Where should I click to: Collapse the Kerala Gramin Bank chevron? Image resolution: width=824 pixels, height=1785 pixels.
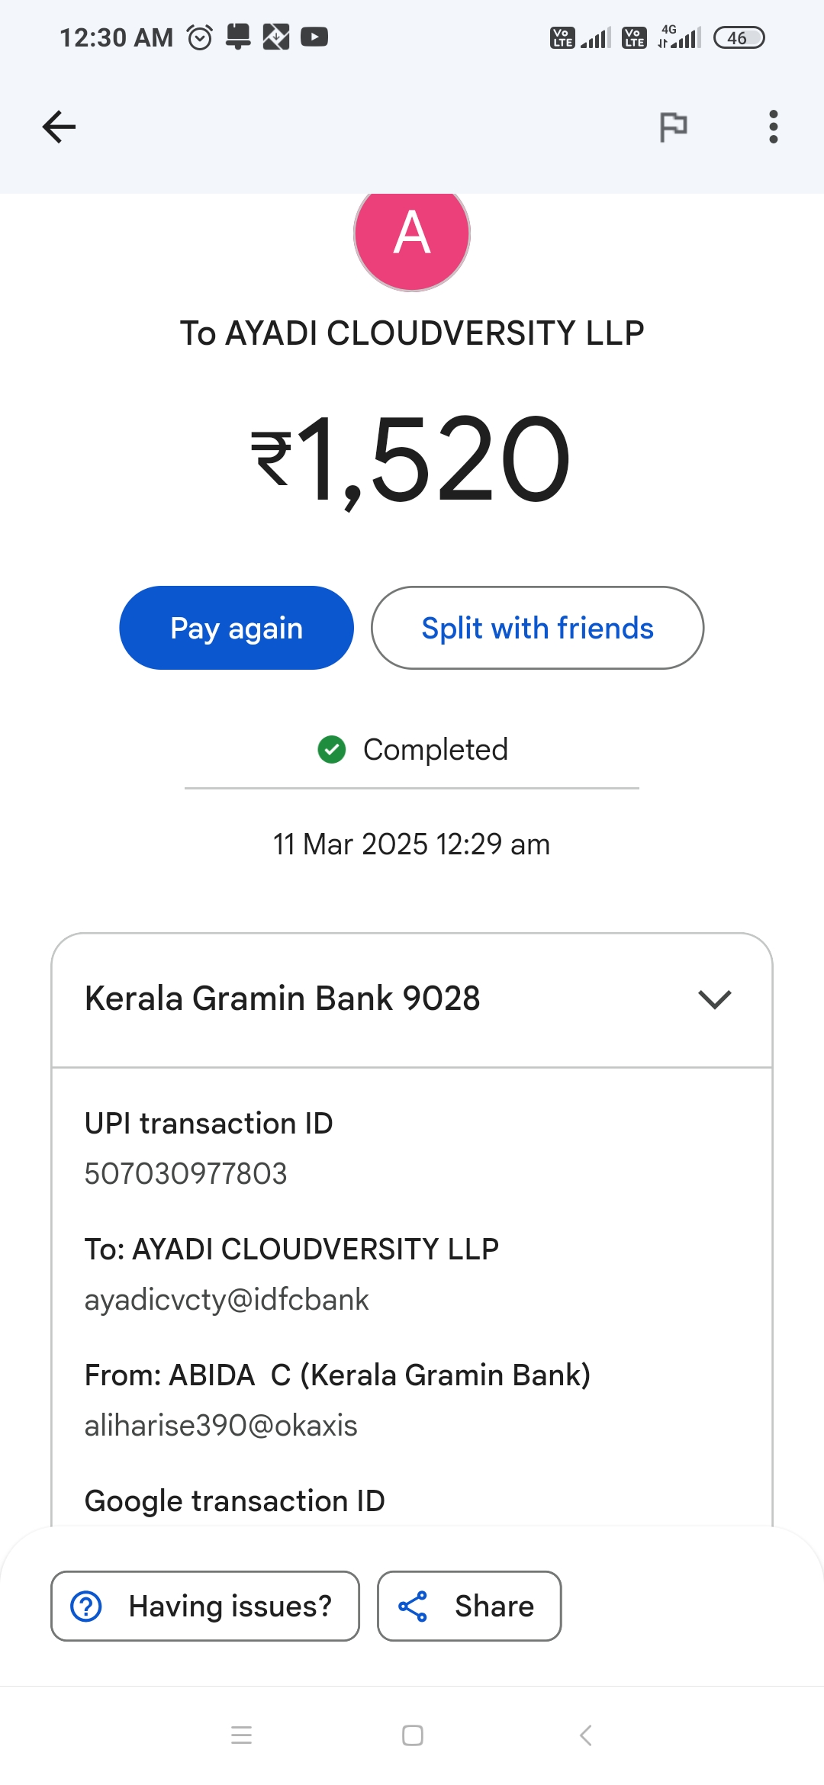[714, 999]
